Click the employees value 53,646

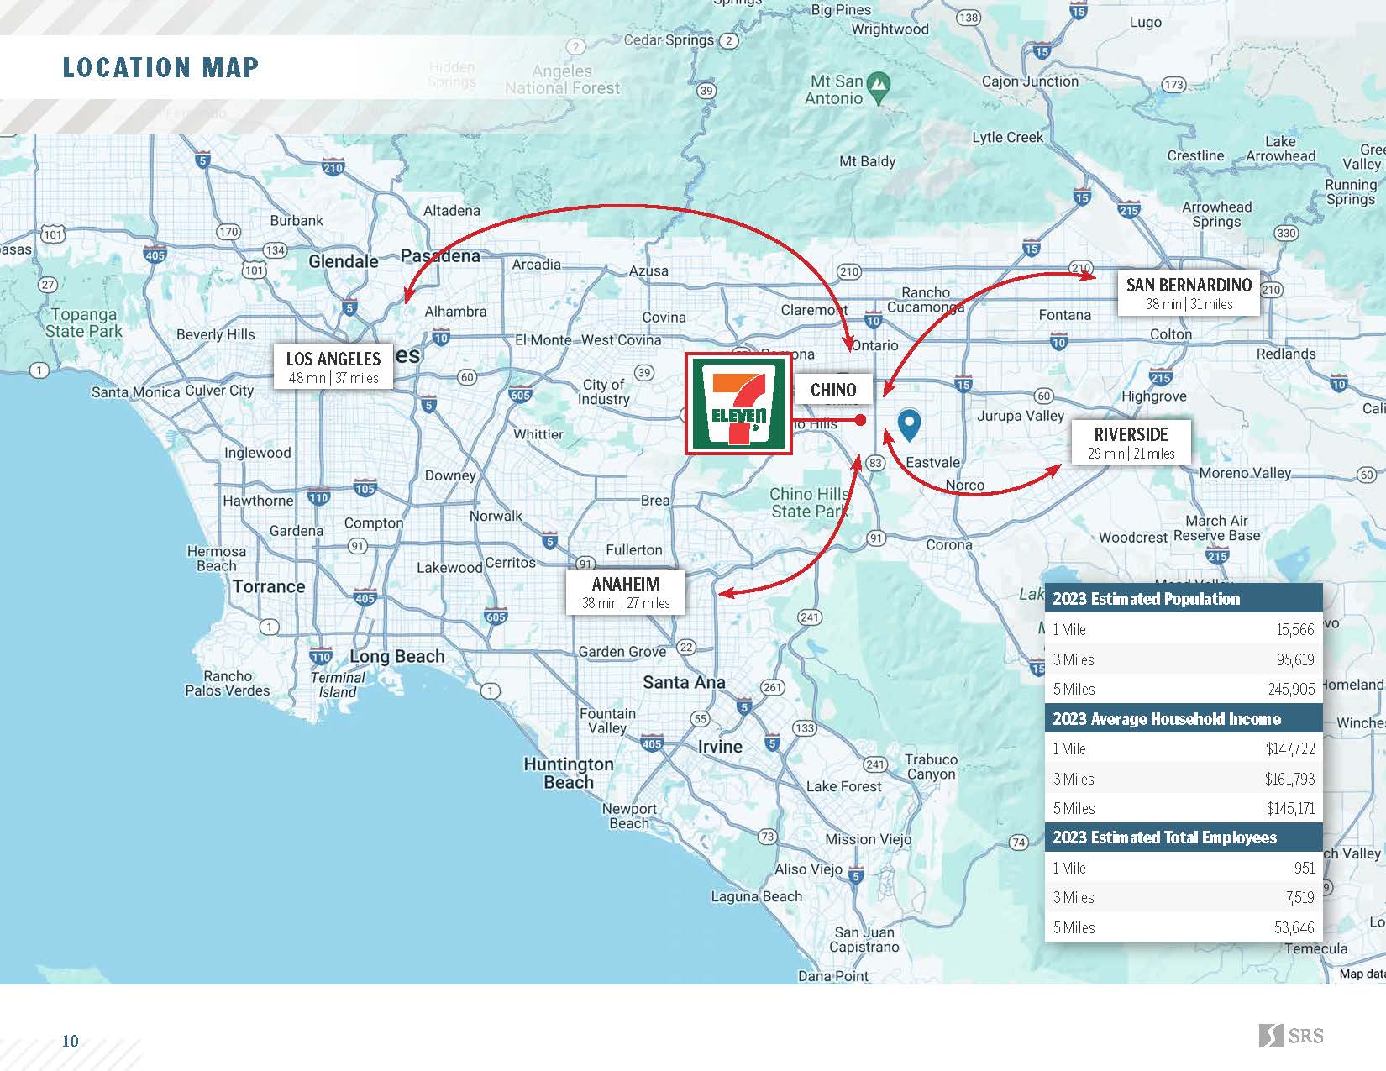(1294, 928)
